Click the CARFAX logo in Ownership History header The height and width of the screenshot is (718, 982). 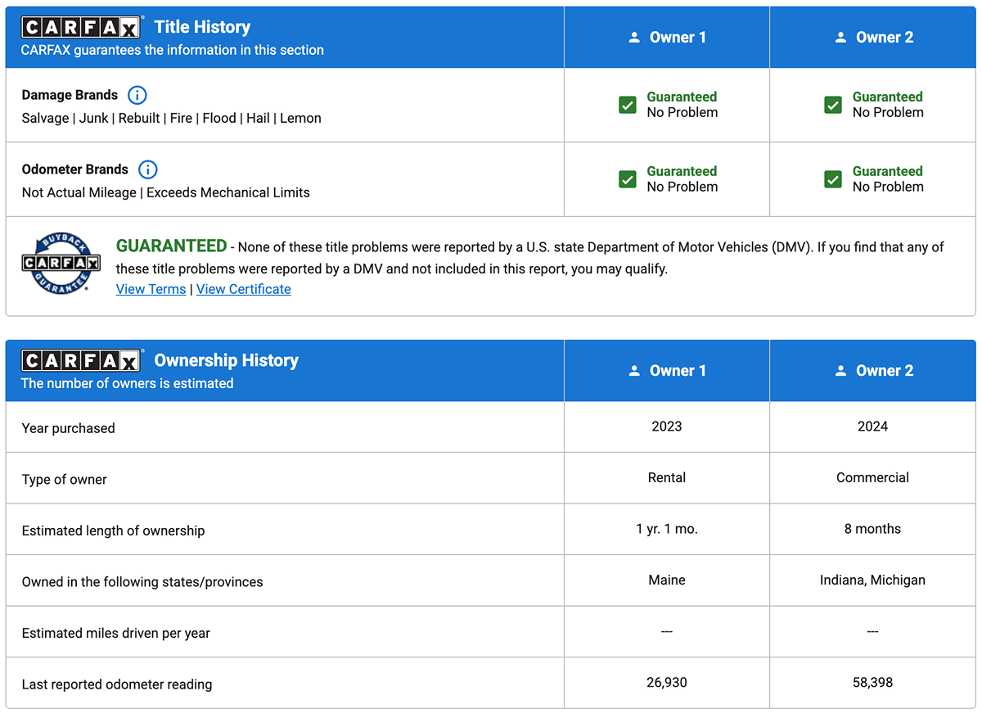(x=81, y=360)
